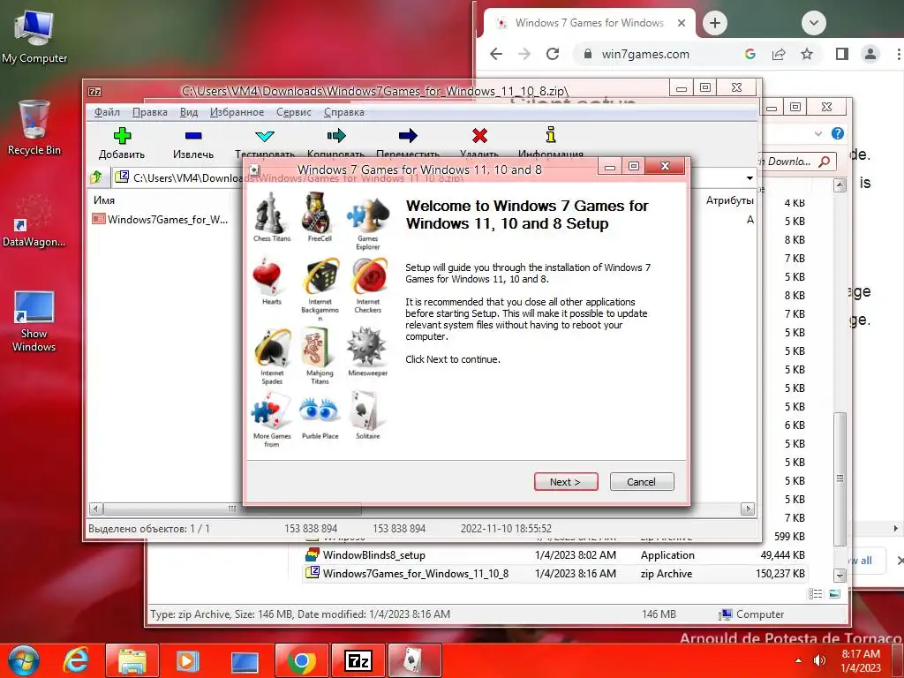Click the Извлечь (Extract) minus icon
The image size is (904, 678).
click(193, 135)
